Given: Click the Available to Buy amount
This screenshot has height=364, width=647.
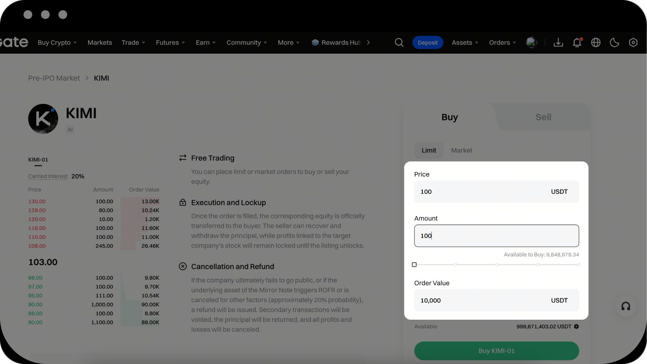Looking at the screenshot, I should pos(541,255).
